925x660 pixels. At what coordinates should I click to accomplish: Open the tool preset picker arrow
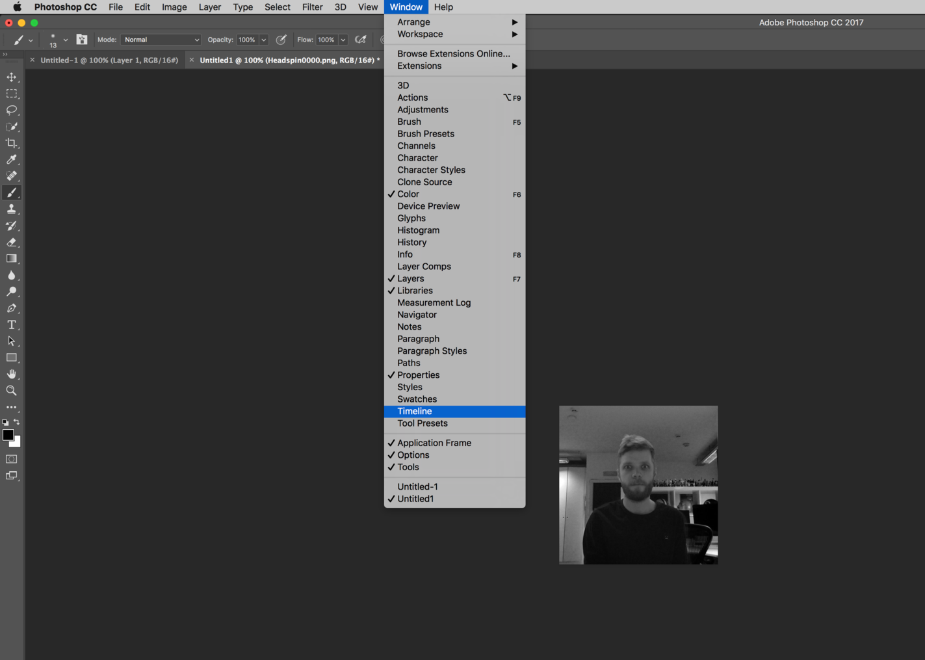point(31,40)
